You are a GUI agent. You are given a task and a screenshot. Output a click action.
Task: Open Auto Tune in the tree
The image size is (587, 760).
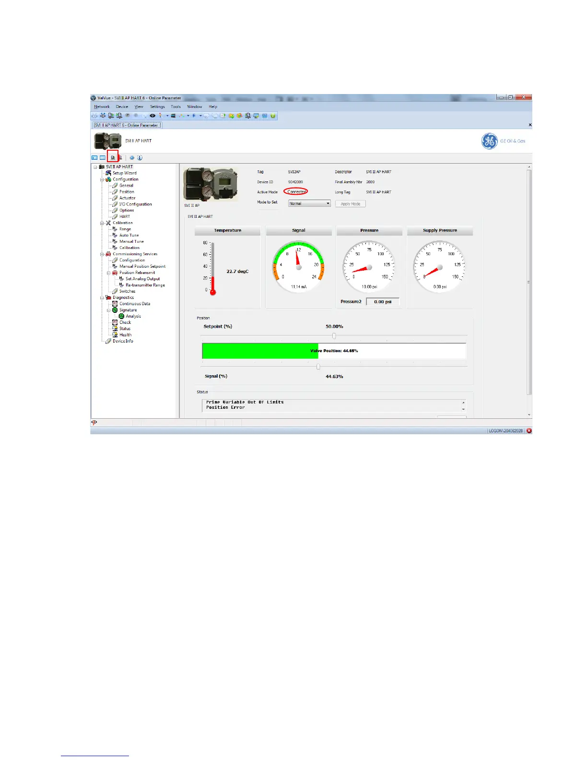[x=129, y=235]
